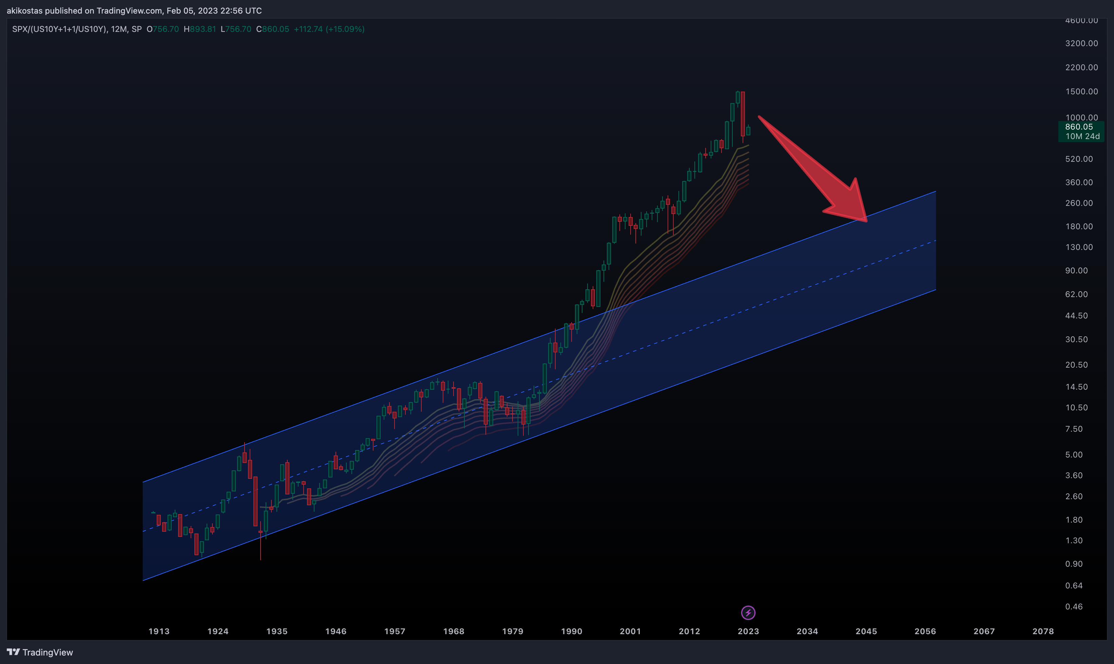The height and width of the screenshot is (664, 1114).
Task: Click the 1990 label on time axis
Action: (572, 631)
